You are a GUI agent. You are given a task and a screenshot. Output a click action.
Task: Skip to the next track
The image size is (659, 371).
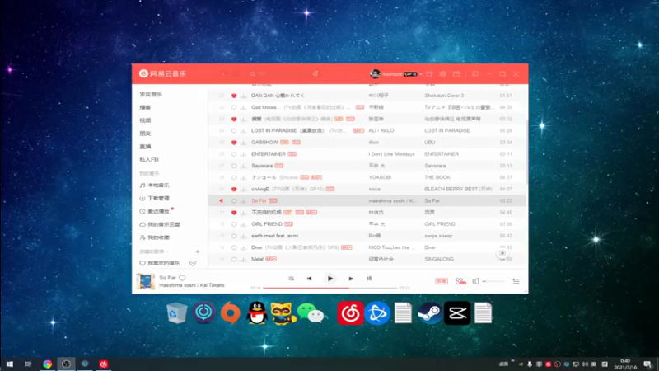pyautogui.click(x=351, y=279)
